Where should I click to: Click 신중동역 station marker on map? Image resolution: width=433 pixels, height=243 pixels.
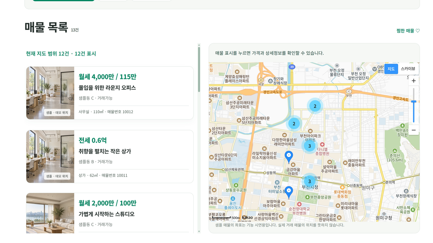tap(348, 186)
